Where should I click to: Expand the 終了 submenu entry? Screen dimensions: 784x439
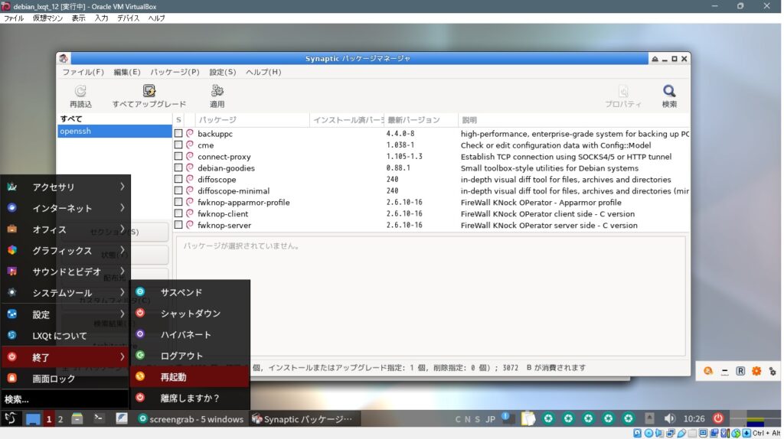pyautogui.click(x=66, y=357)
